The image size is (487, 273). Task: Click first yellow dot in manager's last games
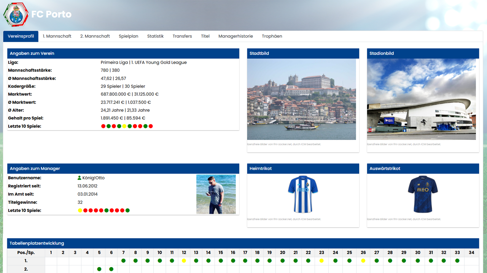pyautogui.click(x=80, y=210)
